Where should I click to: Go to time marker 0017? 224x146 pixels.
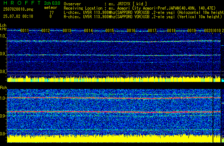[152, 31]
